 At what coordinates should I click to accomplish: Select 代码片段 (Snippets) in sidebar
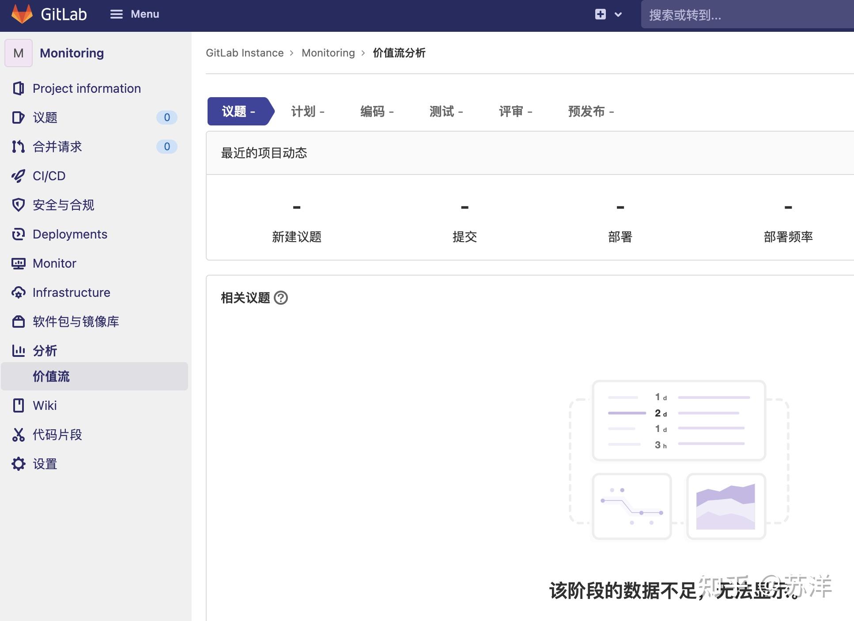pyautogui.click(x=57, y=435)
